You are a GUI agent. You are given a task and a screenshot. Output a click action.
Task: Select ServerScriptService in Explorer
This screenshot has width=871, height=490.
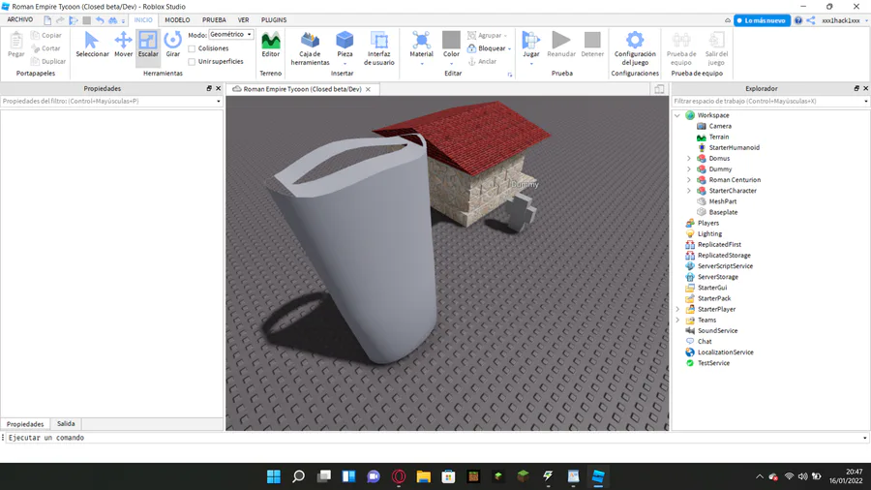click(x=726, y=266)
